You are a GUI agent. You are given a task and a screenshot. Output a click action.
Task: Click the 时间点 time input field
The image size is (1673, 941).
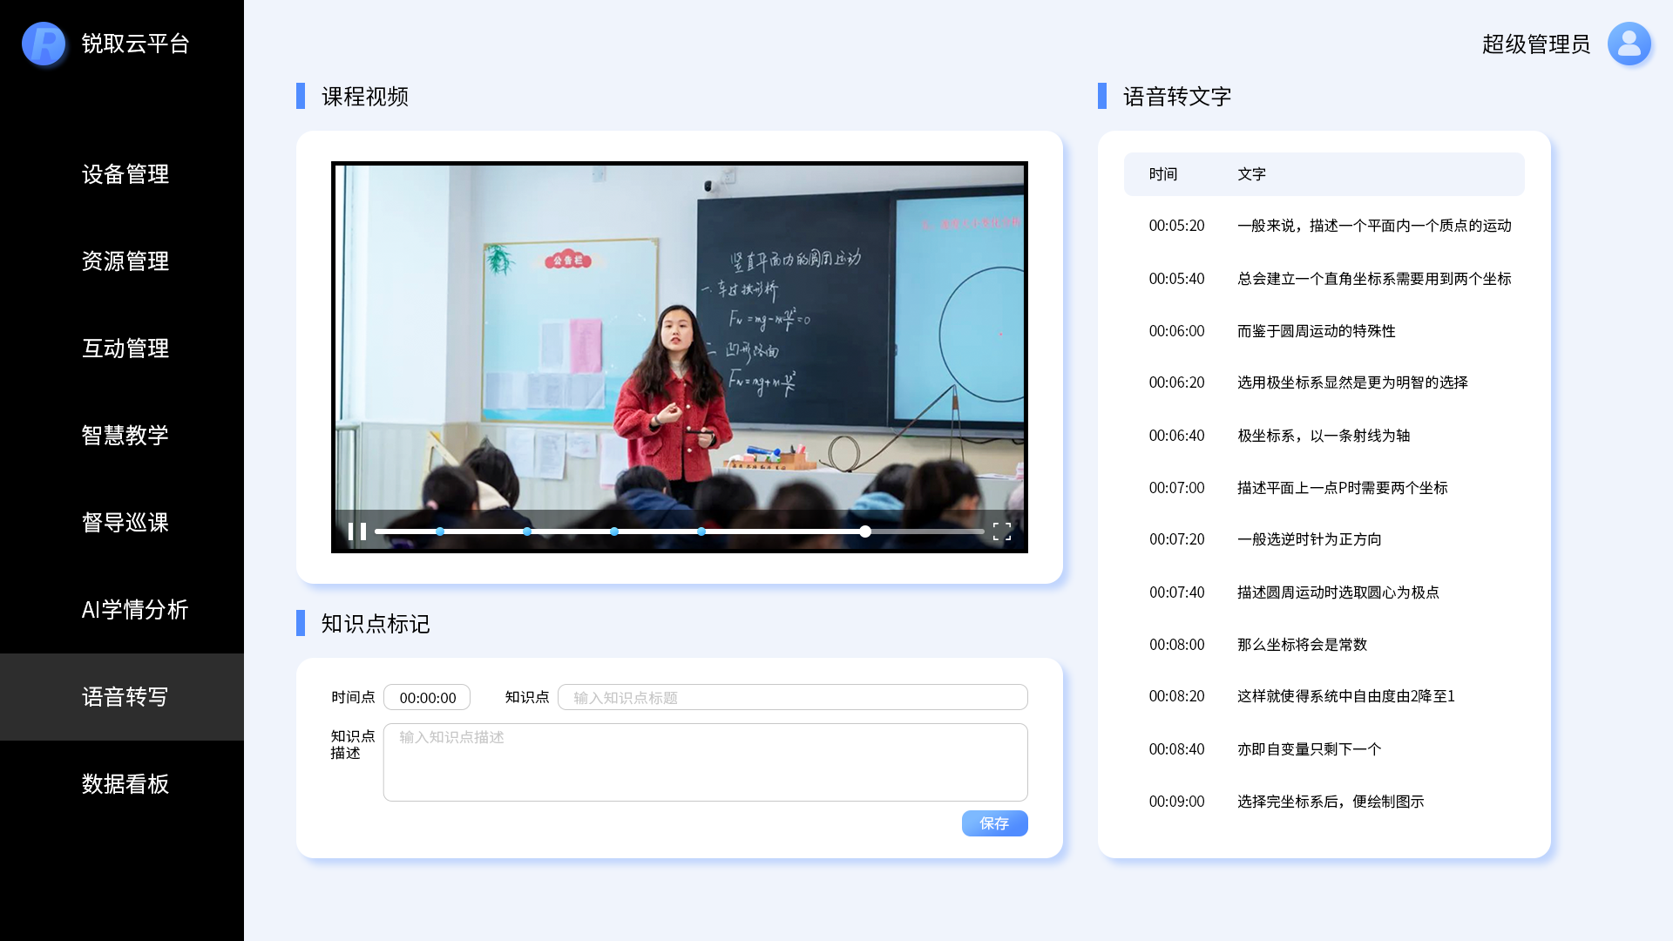point(427,697)
